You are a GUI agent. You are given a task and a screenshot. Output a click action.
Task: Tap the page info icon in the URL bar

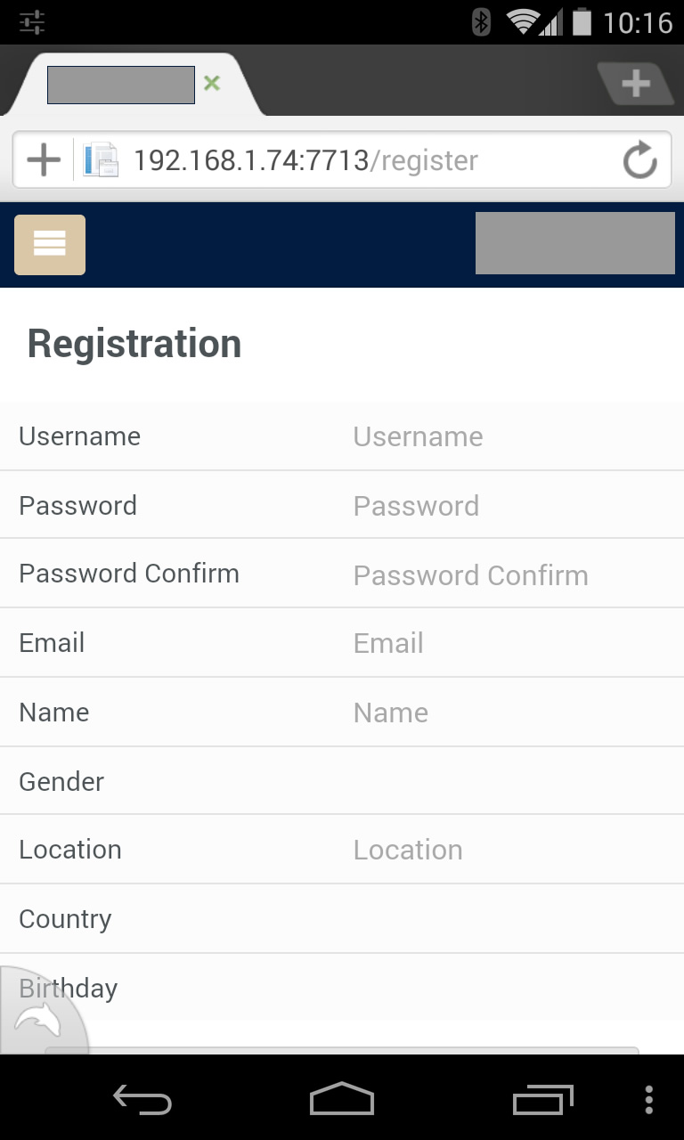101,161
